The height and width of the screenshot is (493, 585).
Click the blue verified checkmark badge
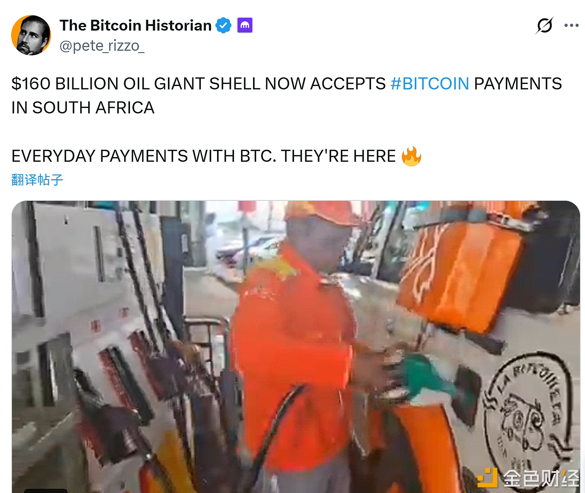point(223,26)
